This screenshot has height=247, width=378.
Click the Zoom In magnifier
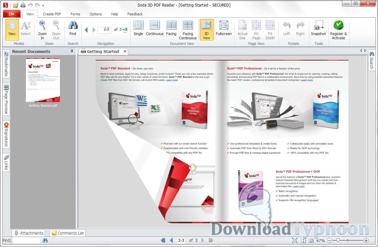click(x=43, y=29)
